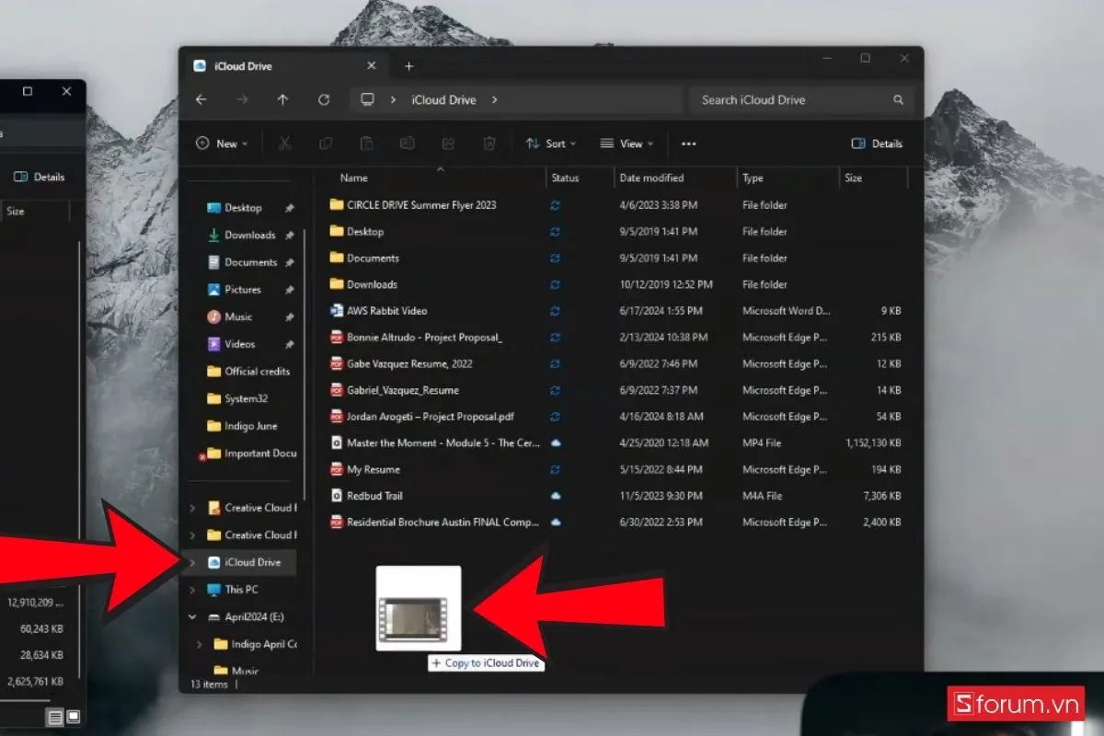This screenshot has height=736, width=1104.
Task: Unpin the Music quick access item
Action: coord(289,316)
